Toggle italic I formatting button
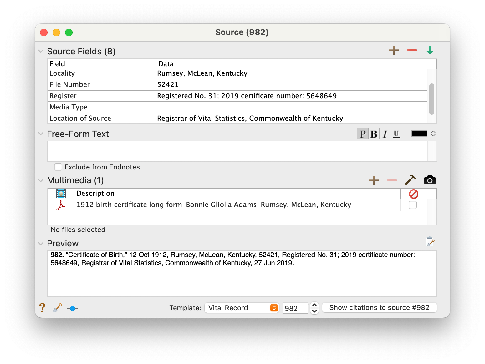The image size is (485, 364). tap(385, 134)
